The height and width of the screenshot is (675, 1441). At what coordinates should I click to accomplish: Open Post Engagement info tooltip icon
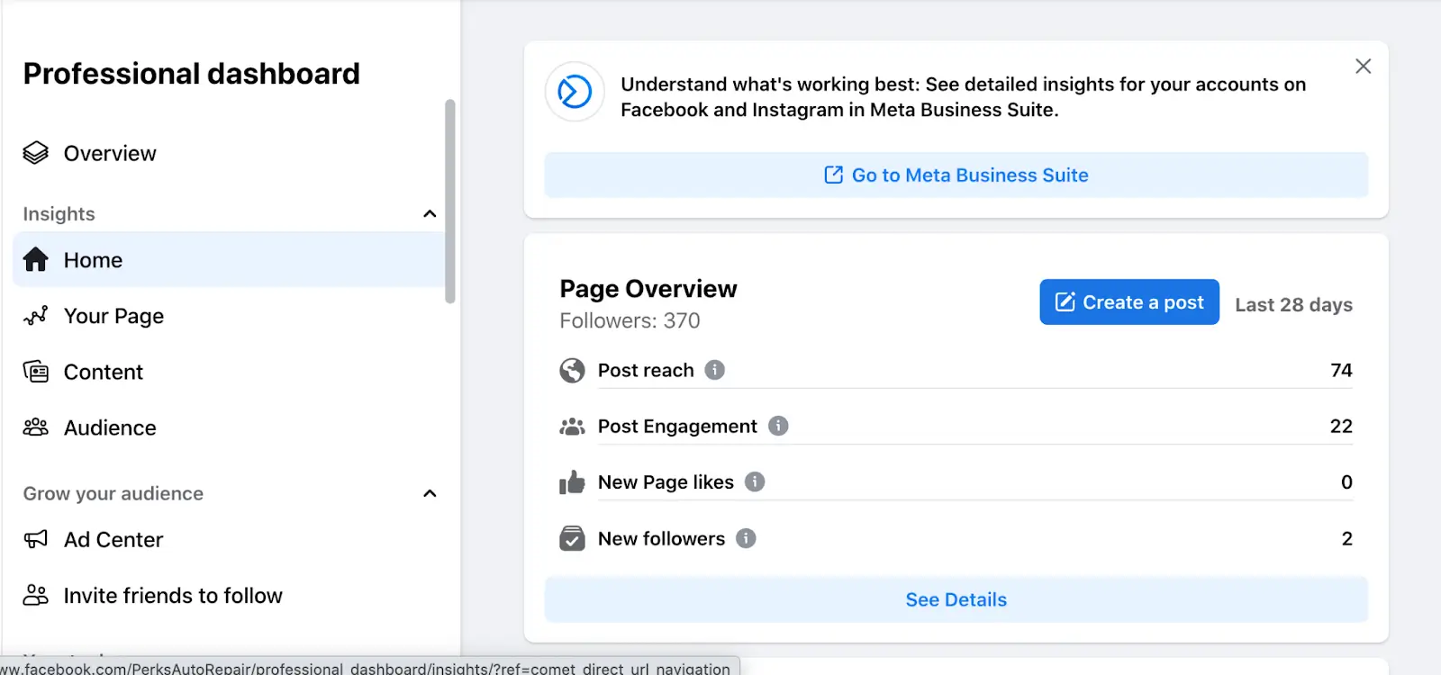click(778, 426)
